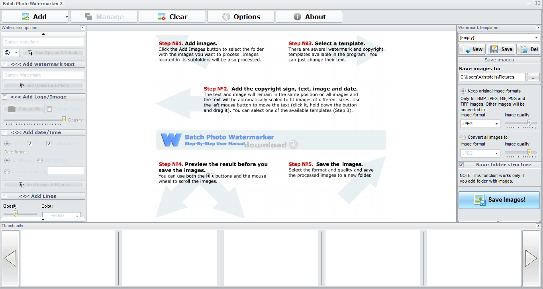Screen dimensions: 543x289
Task: Select the Extract radio button
Action: pos(7,144)
